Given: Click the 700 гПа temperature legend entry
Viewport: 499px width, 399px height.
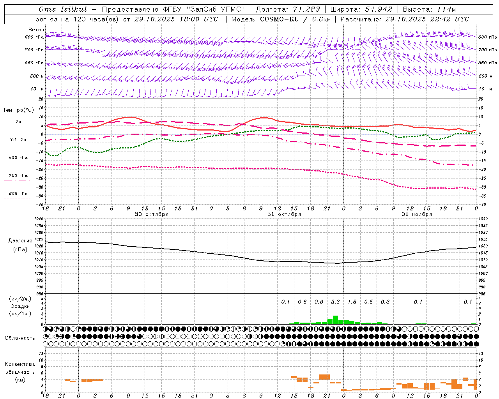Looking at the screenshot, I should pyautogui.click(x=18, y=176).
